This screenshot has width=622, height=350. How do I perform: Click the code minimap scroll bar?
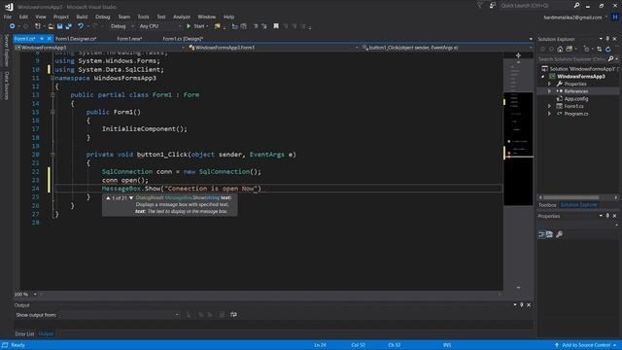(x=518, y=172)
